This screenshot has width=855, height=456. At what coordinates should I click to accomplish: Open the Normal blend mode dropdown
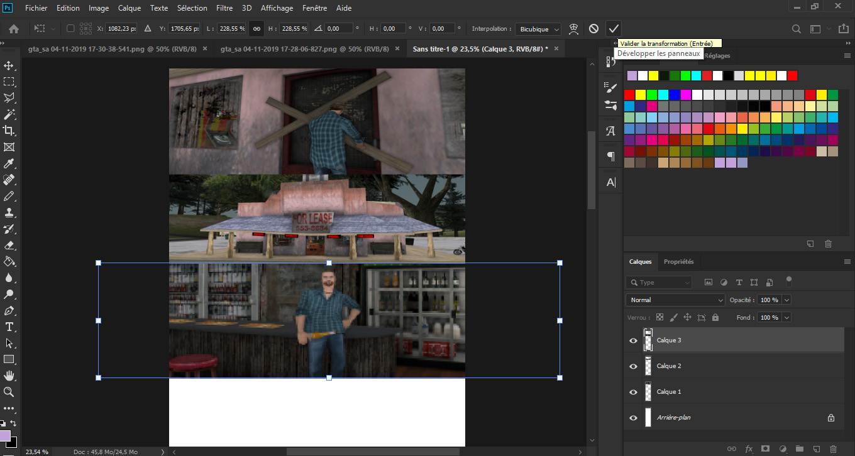click(675, 300)
